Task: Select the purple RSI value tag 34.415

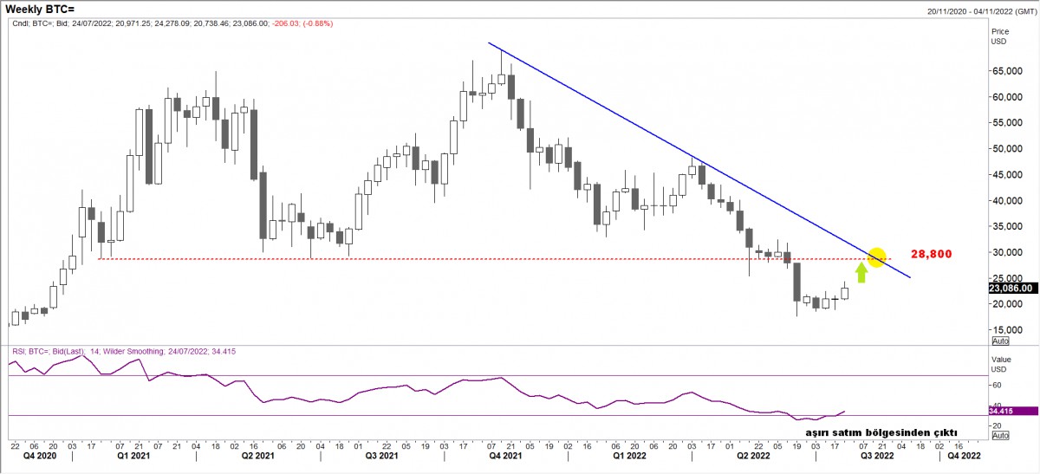Action: coord(999,411)
